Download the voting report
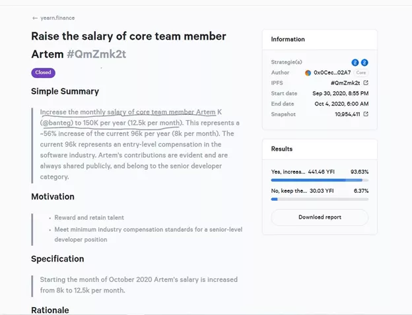412x315 pixels. 320,217
